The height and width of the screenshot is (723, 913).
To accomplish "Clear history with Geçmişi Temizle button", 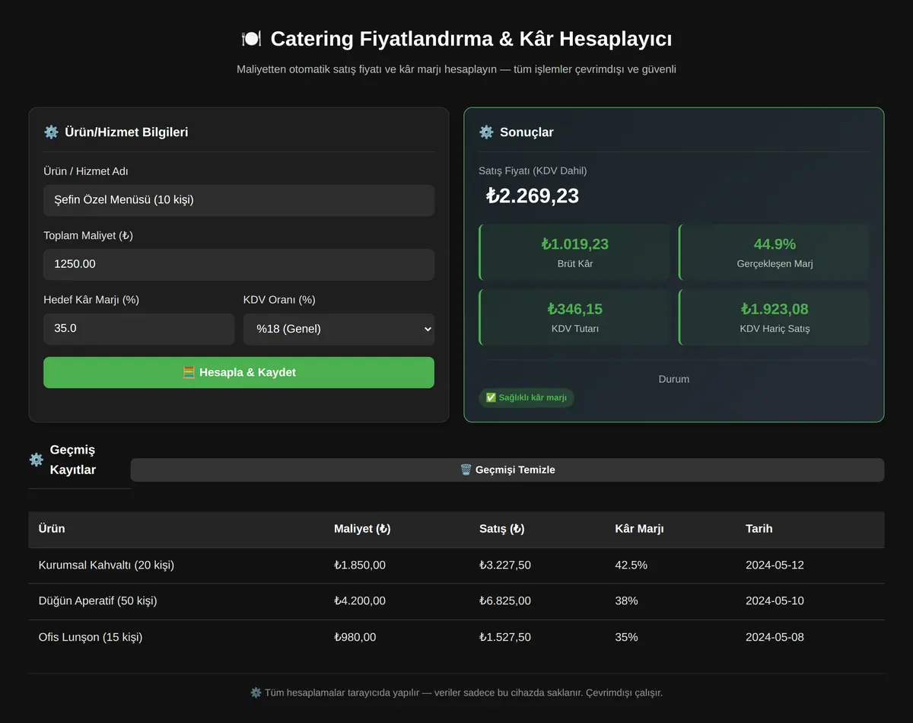I will tap(507, 470).
